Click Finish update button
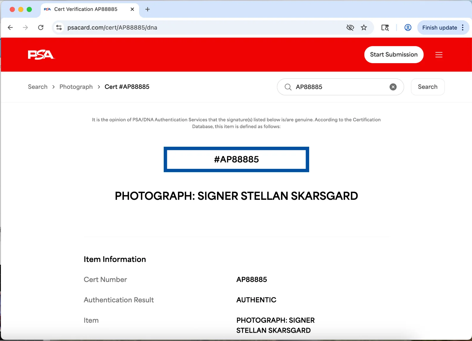The image size is (472, 341). pos(440,27)
